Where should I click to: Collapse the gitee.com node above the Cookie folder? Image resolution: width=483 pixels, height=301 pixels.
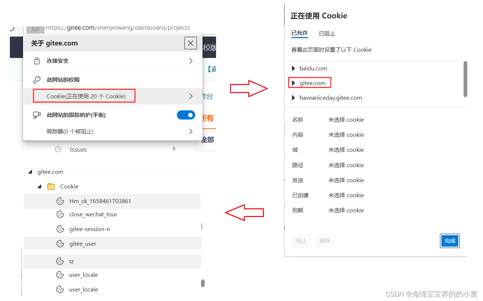pyautogui.click(x=30, y=172)
